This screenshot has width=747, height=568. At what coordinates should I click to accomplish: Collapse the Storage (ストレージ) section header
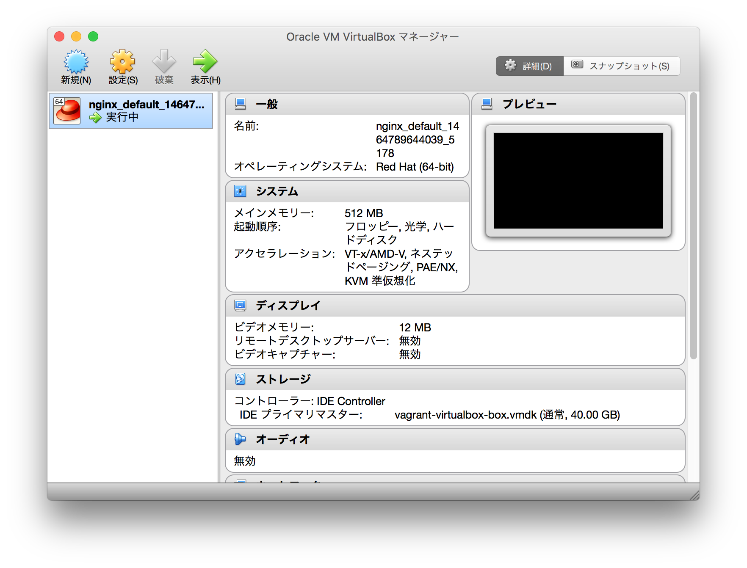point(455,379)
